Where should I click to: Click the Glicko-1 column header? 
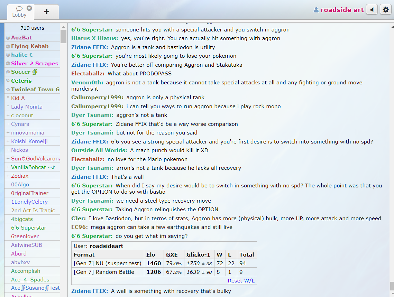(198, 254)
